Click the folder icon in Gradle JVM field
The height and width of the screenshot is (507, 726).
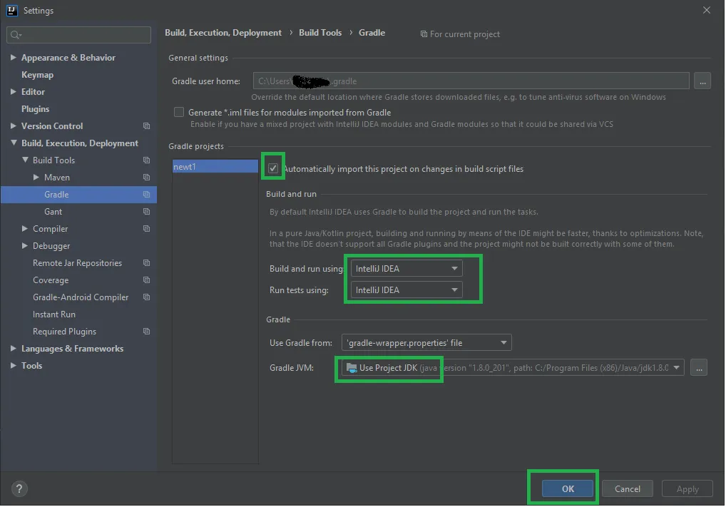[x=352, y=368]
